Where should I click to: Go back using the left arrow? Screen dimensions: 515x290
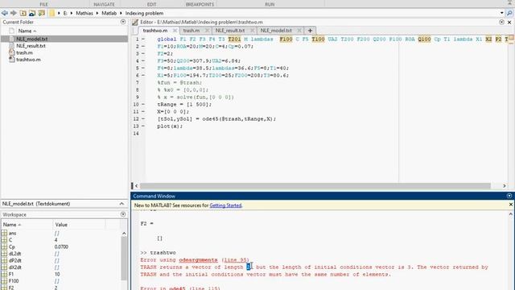tap(5, 13)
